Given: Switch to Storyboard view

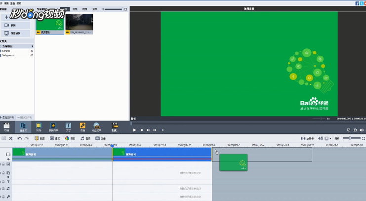Looking at the screenshot, I should coord(307,138).
